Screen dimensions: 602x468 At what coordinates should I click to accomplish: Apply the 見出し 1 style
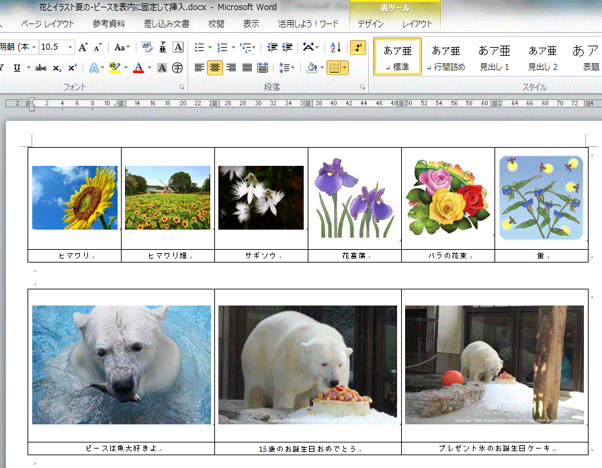[494, 57]
